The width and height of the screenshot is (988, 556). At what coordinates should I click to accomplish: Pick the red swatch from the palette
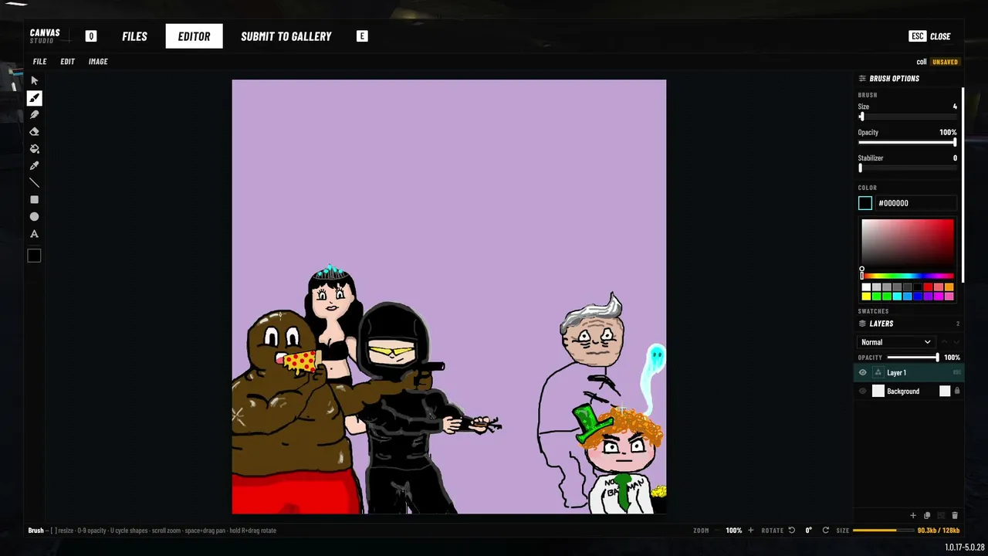[x=928, y=287]
